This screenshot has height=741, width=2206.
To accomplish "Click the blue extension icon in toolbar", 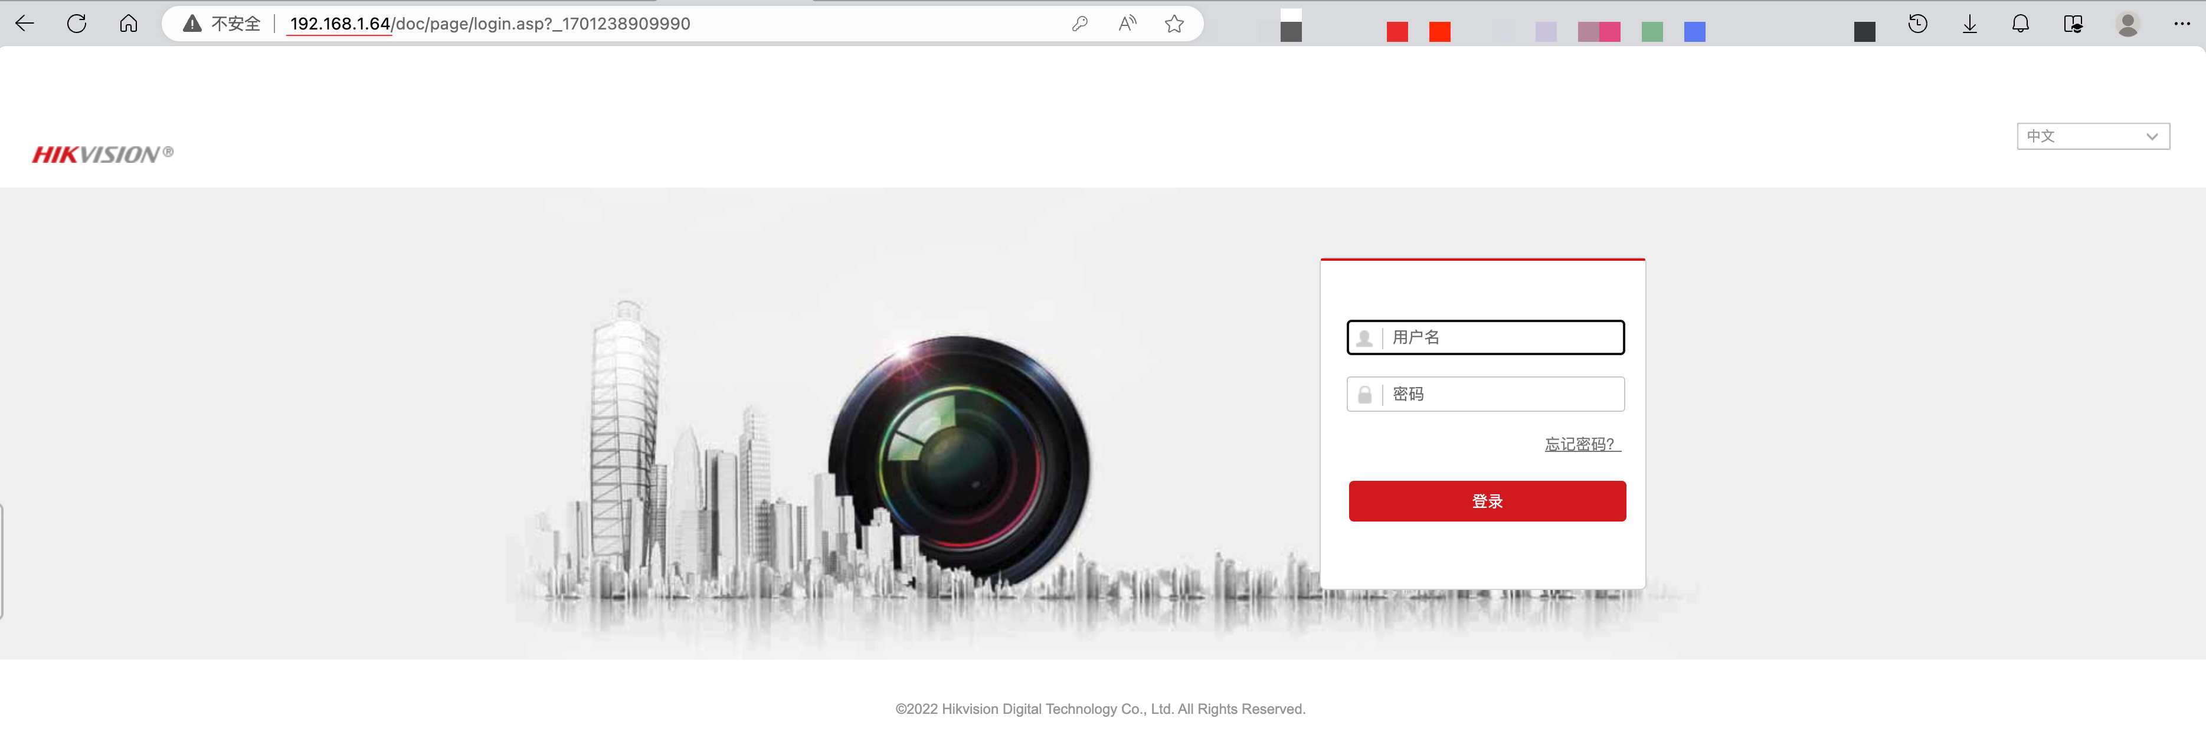I will [x=1695, y=32].
